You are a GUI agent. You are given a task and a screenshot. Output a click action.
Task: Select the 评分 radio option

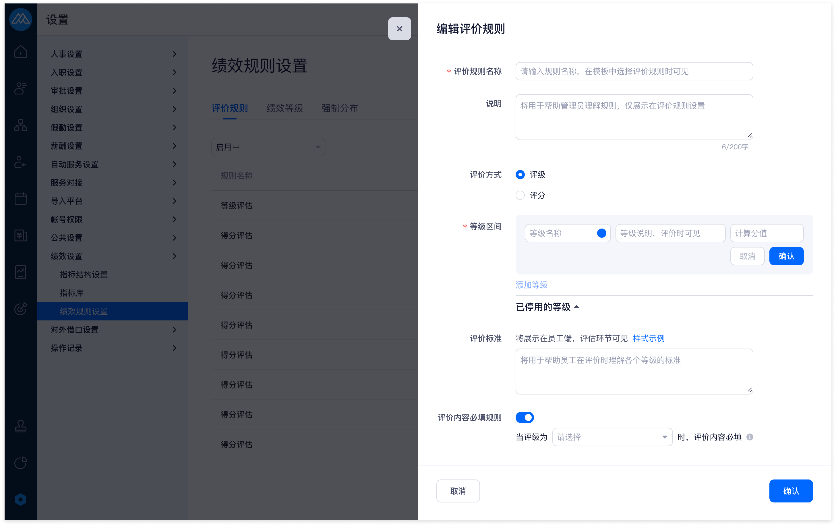pos(520,196)
